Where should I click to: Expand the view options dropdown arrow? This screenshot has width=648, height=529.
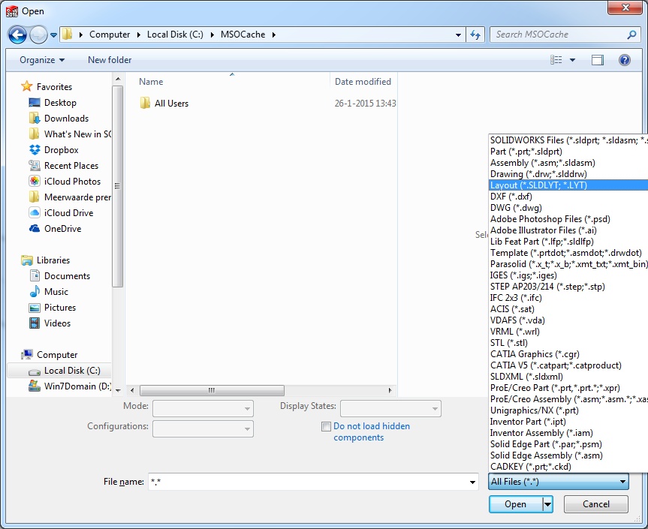[572, 60]
